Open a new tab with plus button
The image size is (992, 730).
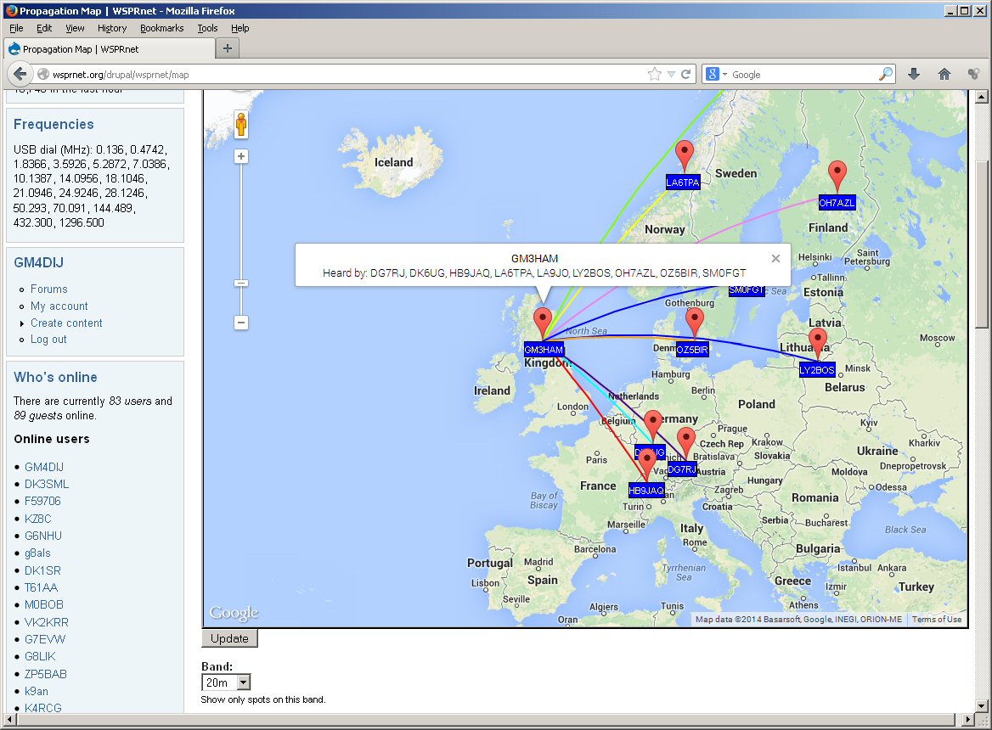coord(228,48)
